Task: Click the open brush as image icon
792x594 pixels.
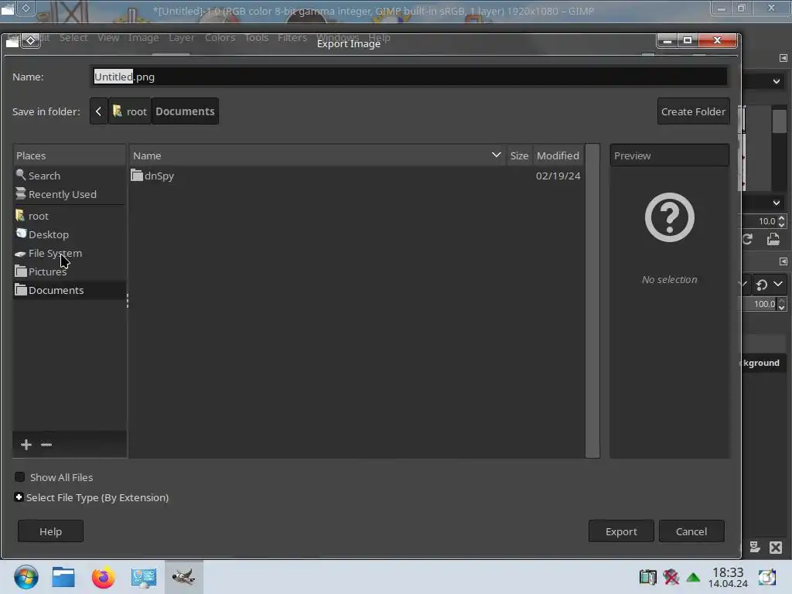Action: tap(773, 240)
